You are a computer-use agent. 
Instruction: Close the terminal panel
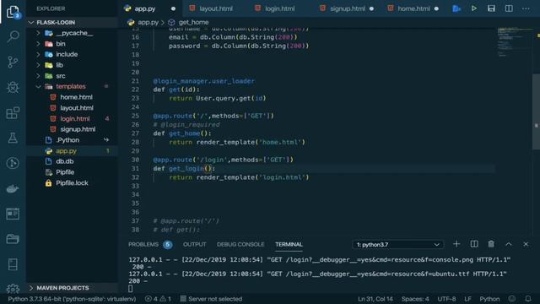click(526, 244)
